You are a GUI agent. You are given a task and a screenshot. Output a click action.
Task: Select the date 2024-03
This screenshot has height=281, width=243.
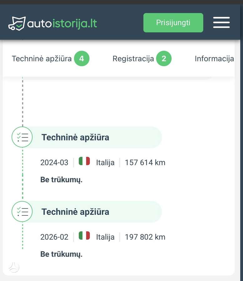point(54,163)
